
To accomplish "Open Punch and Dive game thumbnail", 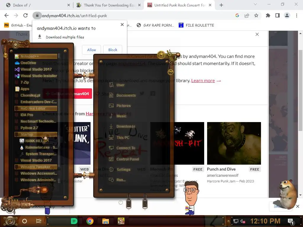I will pos(234,143).
